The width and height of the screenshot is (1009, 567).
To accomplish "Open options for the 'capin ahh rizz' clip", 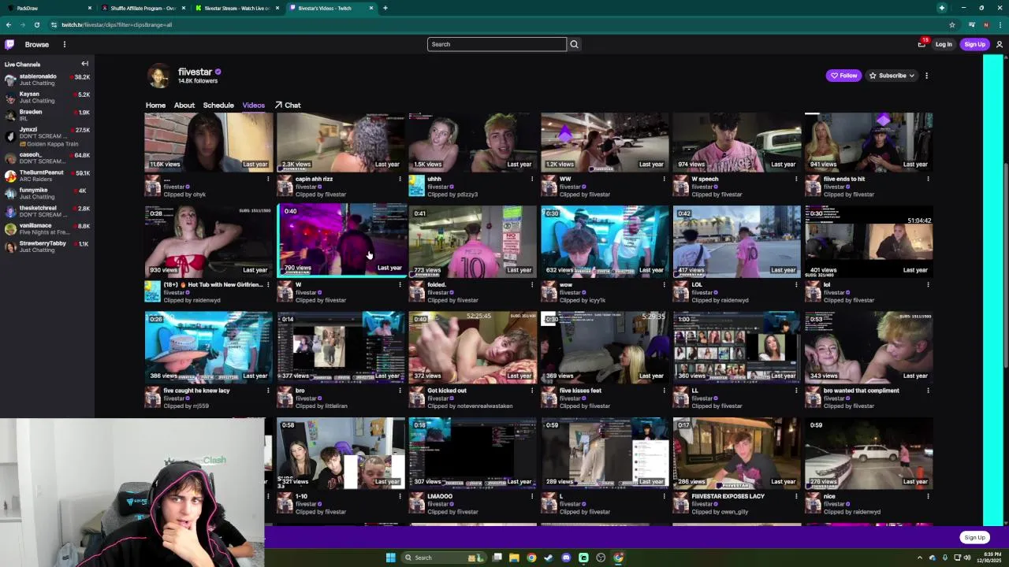I will (x=400, y=179).
